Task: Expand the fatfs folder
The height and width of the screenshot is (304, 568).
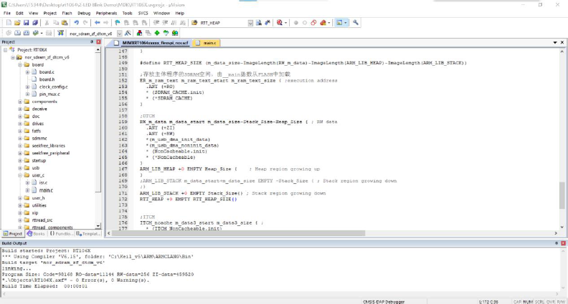Action: (x=20, y=131)
